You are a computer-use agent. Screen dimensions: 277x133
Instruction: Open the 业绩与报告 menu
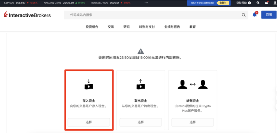click(172, 27)
